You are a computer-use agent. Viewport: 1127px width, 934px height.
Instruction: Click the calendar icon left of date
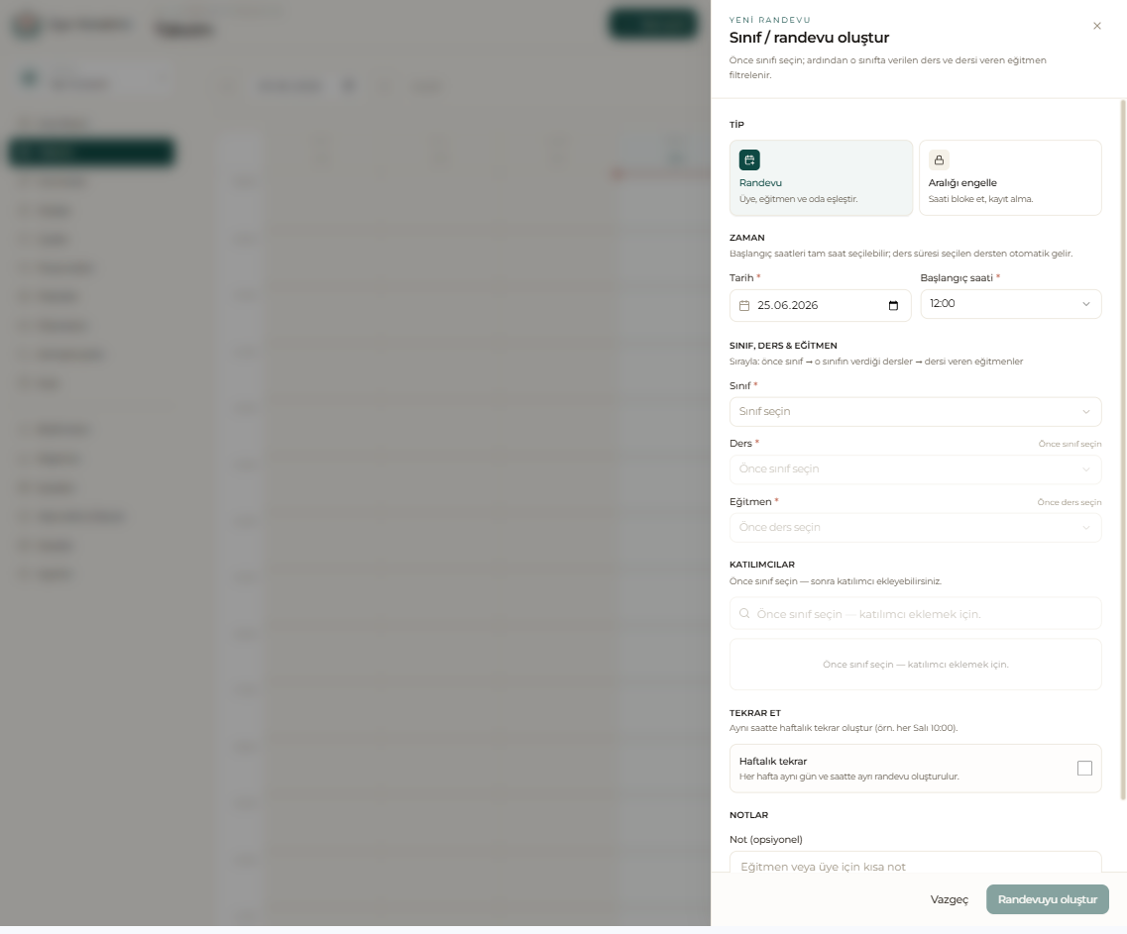[x=744, y=305]
